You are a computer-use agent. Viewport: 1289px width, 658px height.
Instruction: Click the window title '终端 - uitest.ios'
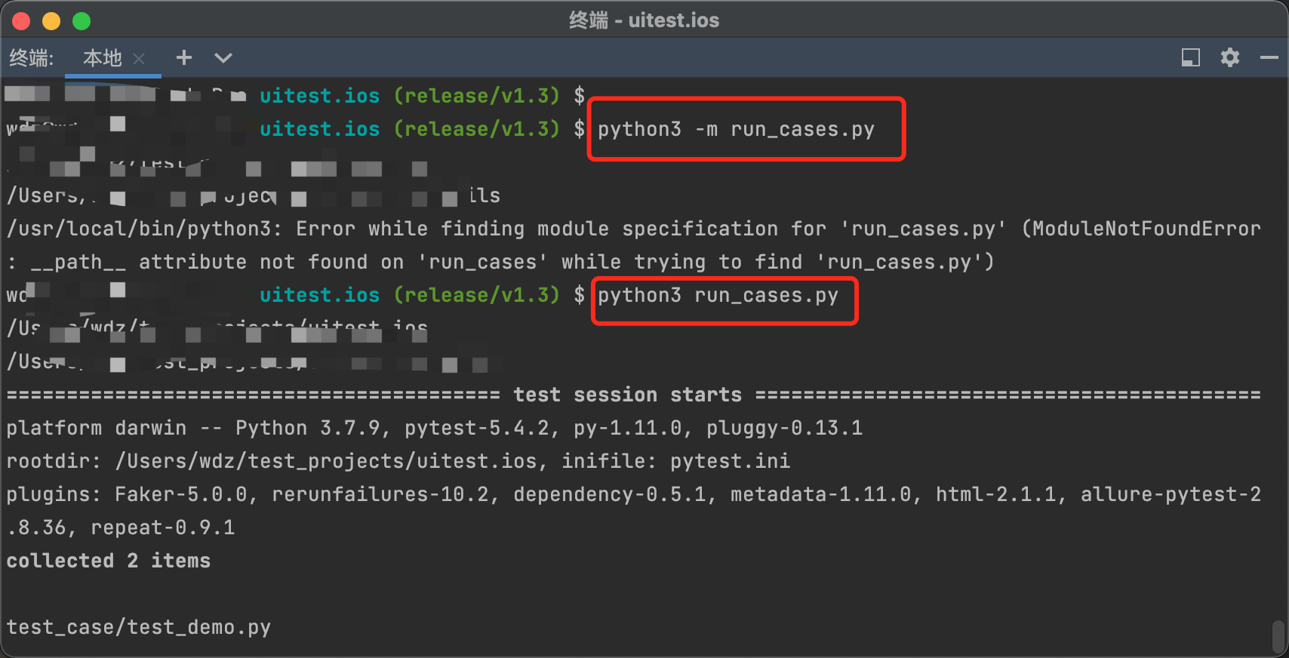coord(644,20)
